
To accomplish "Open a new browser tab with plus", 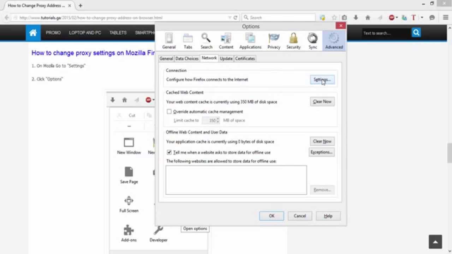I will pyautogui.click(x=81, y=6).
